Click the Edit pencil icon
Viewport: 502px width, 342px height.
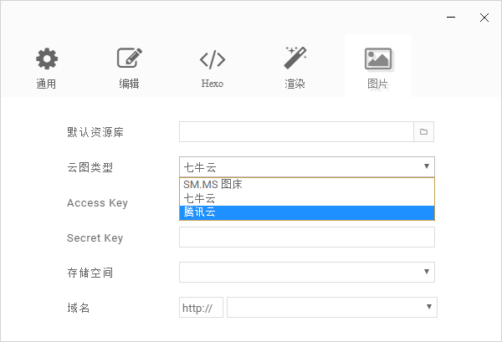coord(129,59)
